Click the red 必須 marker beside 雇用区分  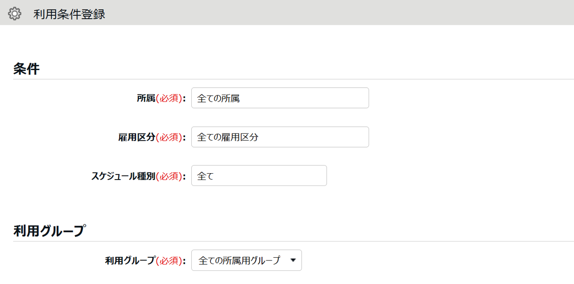tap(169, 137)
